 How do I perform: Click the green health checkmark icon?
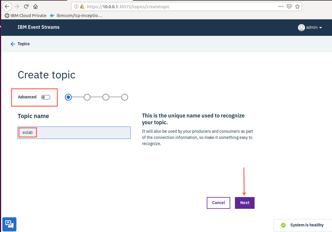tap(283, 225)
